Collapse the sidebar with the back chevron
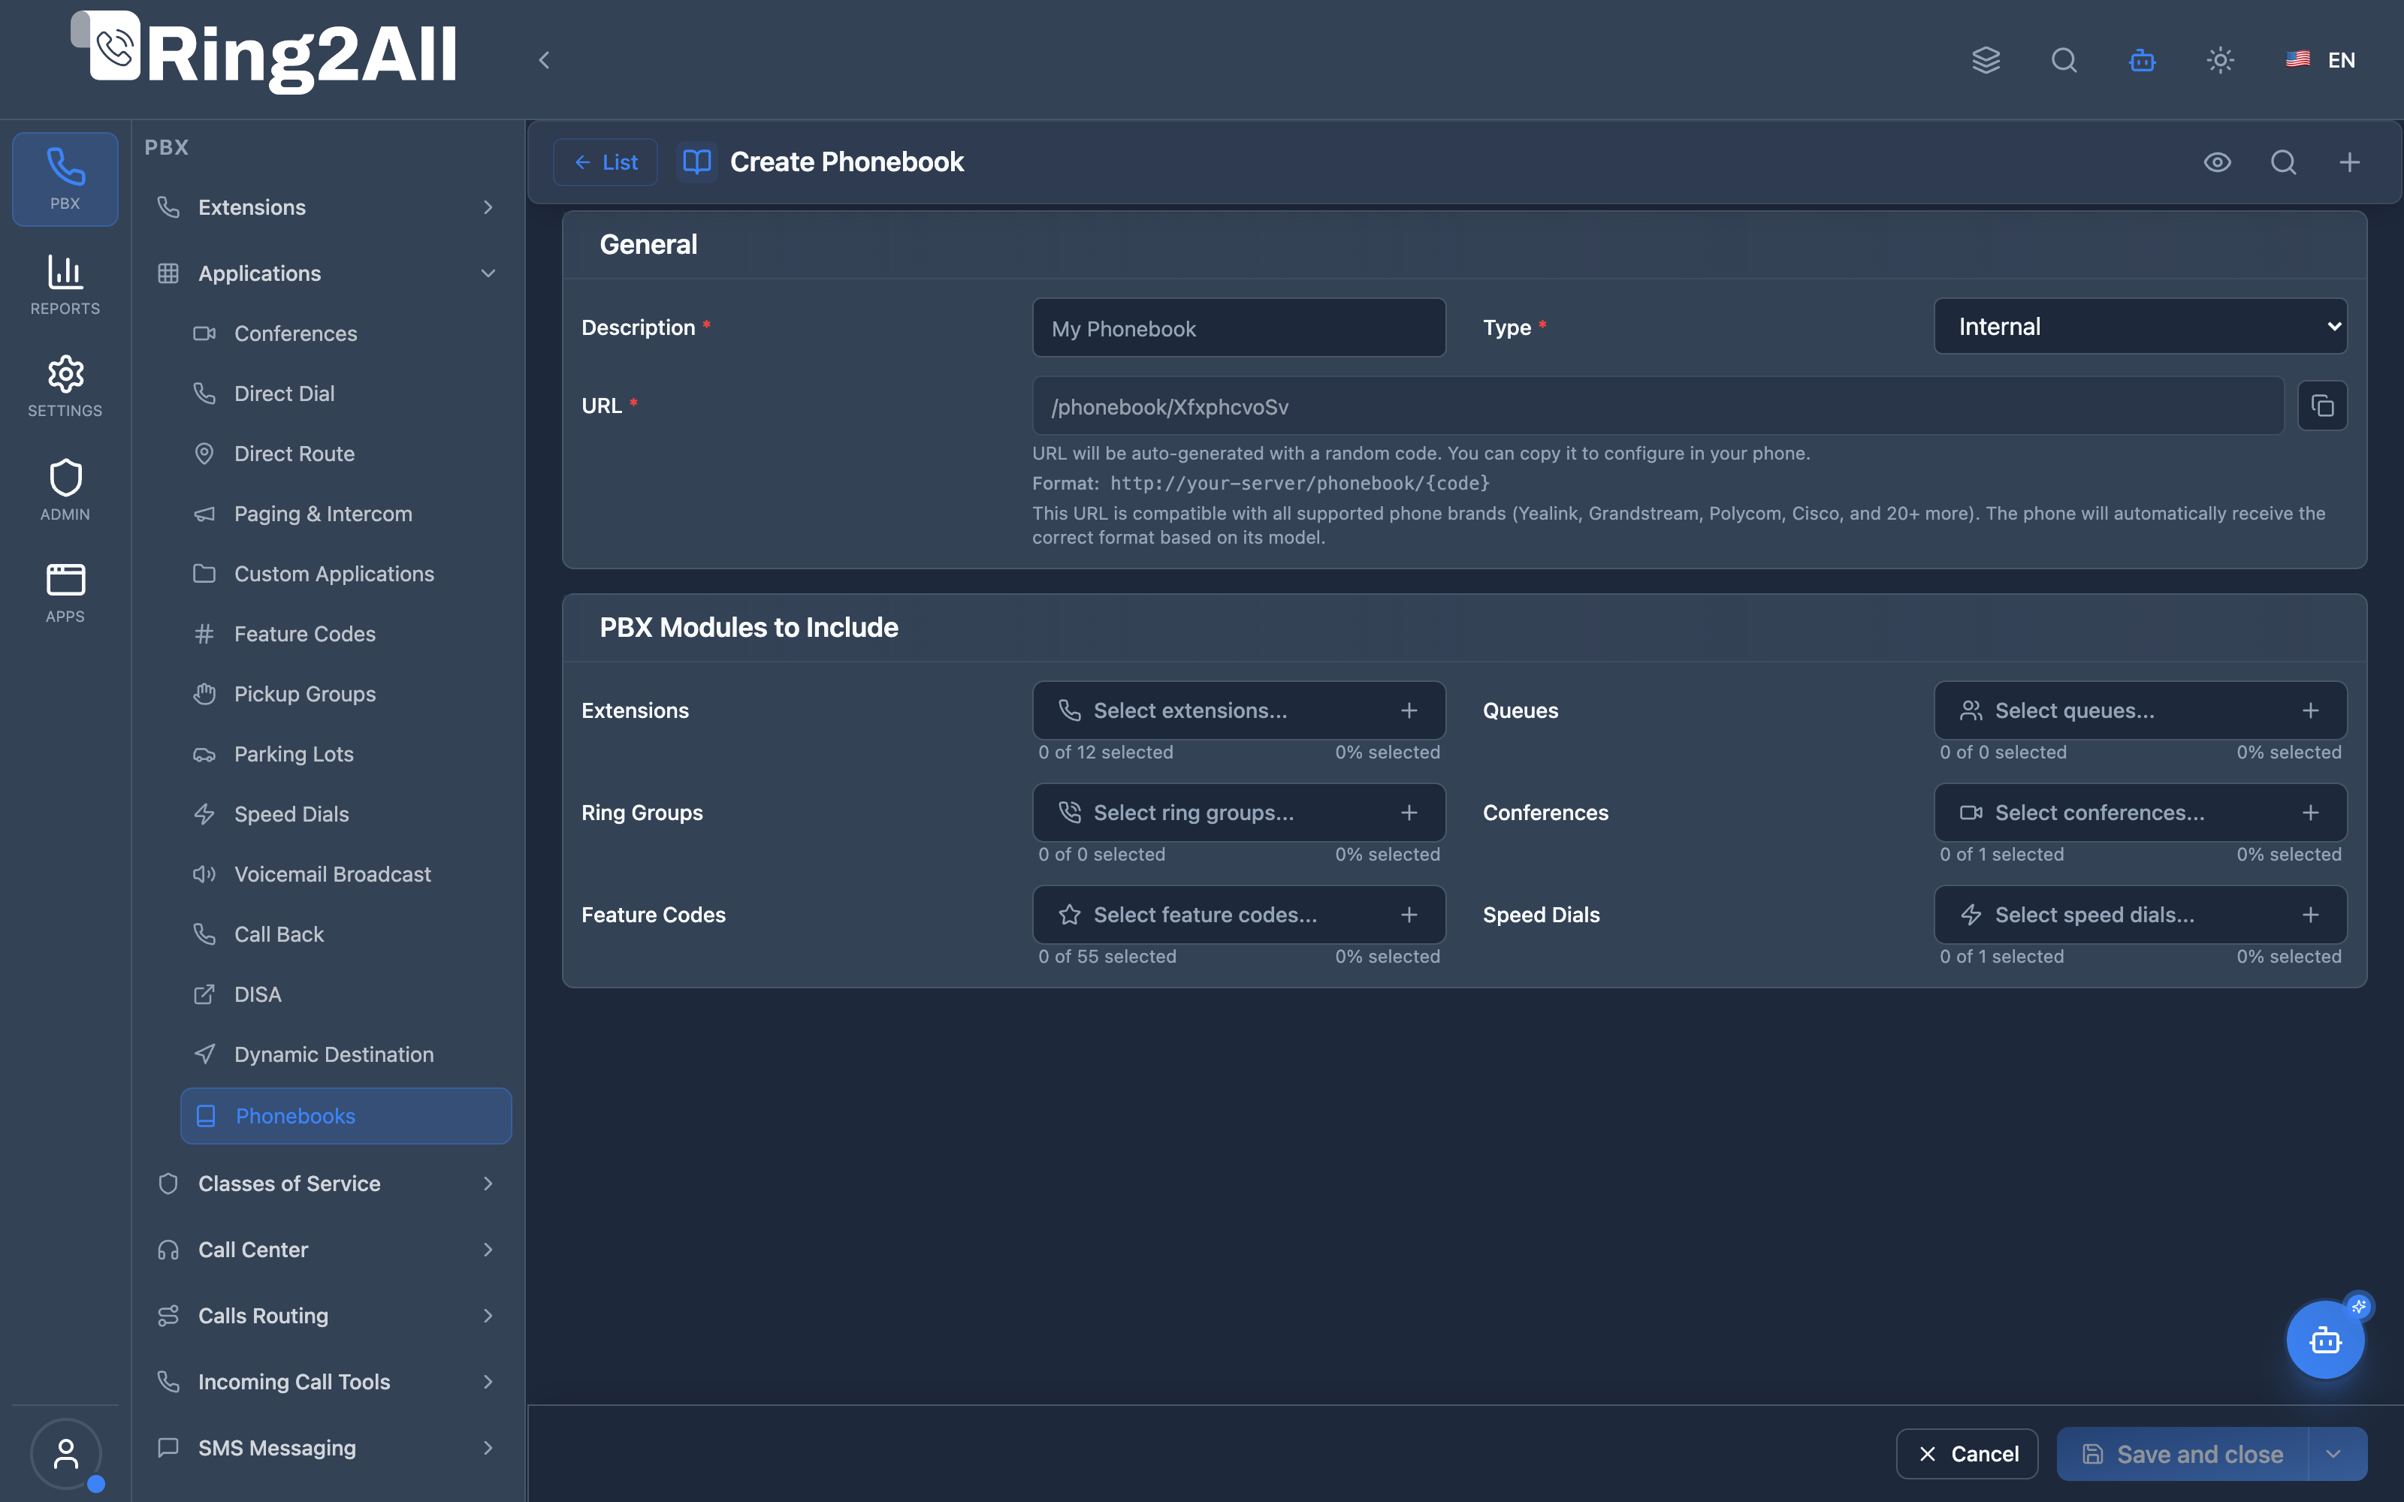 click(x=543, y=59)
